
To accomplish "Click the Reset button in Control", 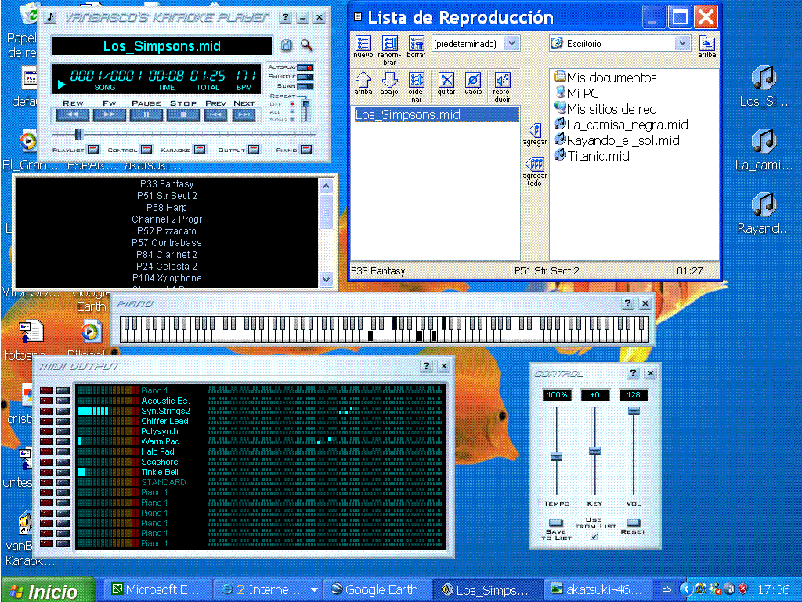I will tap(633, 522).
